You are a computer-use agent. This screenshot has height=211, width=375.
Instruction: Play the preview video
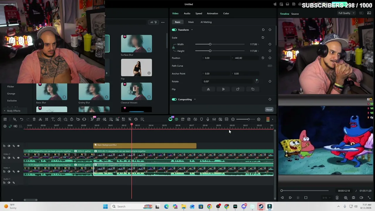(x=290, y=198)
